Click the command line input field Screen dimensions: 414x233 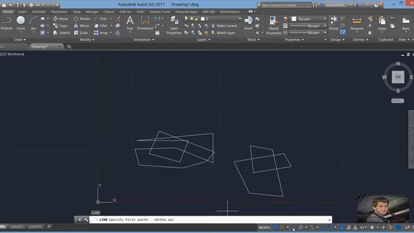coord(210,219)
